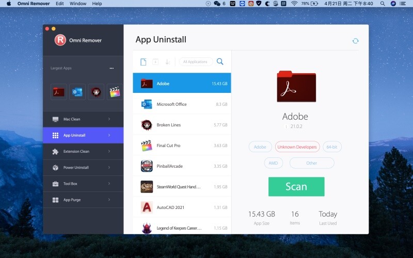The image size is (413, 258).
Task: Select the Broken Lines row
Action: (182, 125)
